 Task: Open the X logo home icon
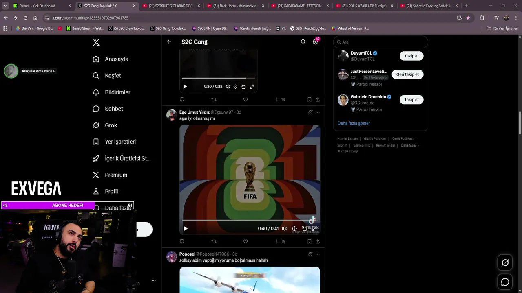pyautogui.click(x=96, y=42)
